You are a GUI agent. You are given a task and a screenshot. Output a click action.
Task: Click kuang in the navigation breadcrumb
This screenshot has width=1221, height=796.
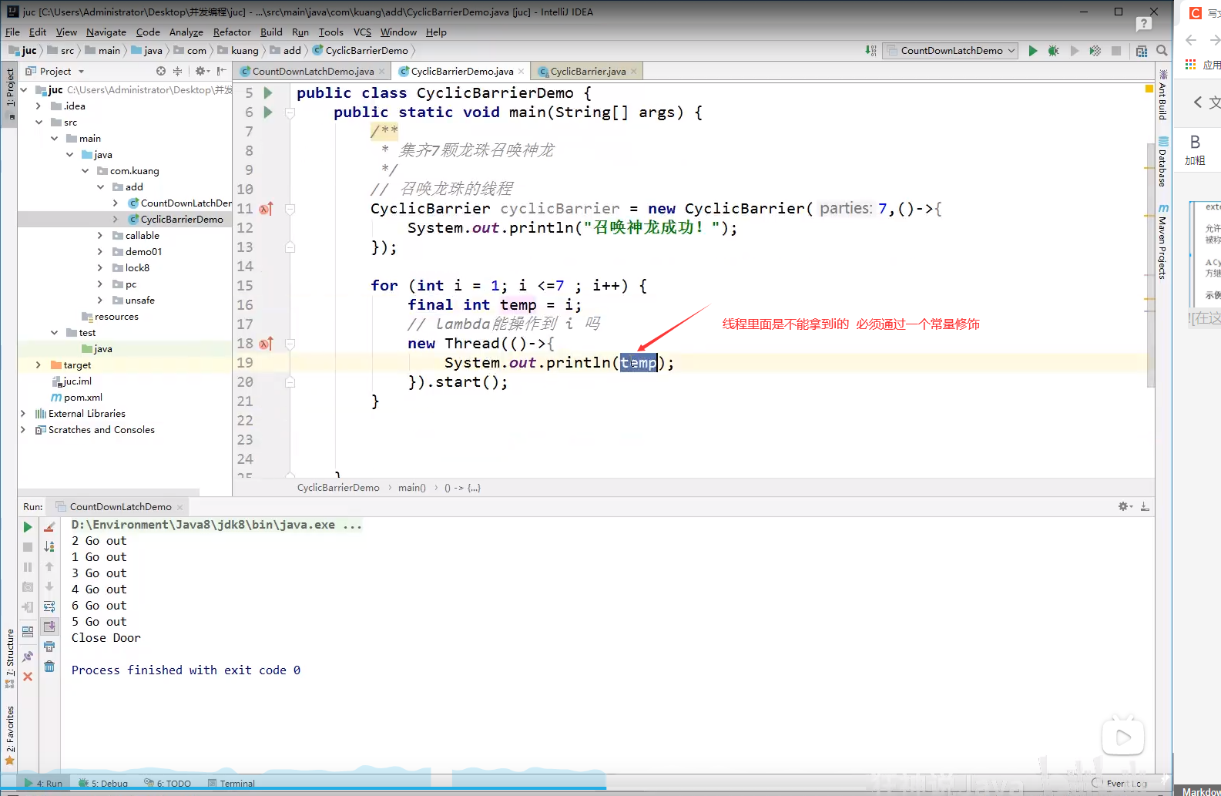pyautogui.click(x=244, y=51)
